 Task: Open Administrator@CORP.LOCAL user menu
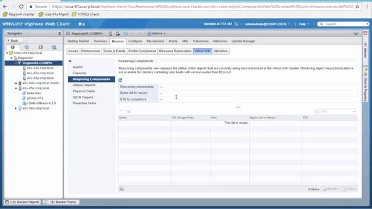tap(267, 24)
